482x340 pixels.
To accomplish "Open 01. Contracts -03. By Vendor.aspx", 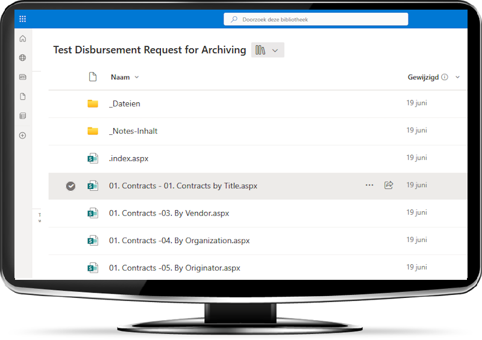I will coord(169,213).
